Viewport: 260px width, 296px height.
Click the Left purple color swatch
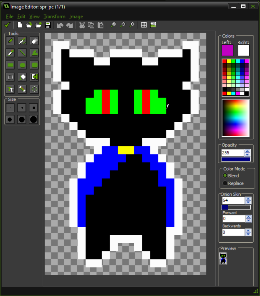pyautogui.click(x=227, y=50)
